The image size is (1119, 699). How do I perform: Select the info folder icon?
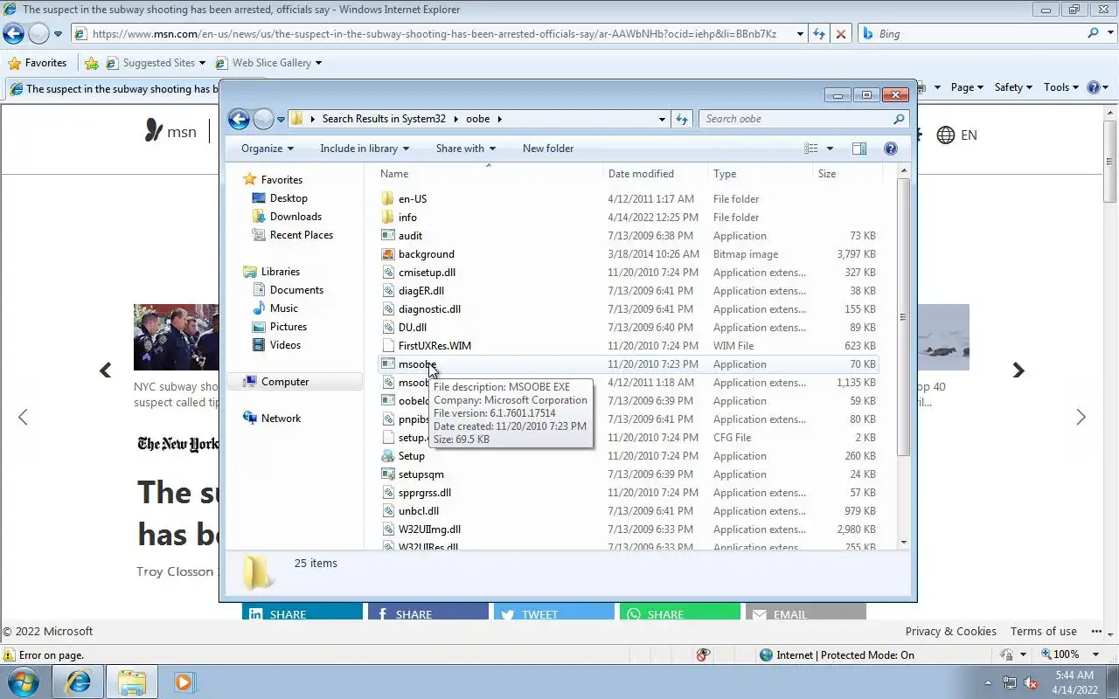click(x=389, y=218)
